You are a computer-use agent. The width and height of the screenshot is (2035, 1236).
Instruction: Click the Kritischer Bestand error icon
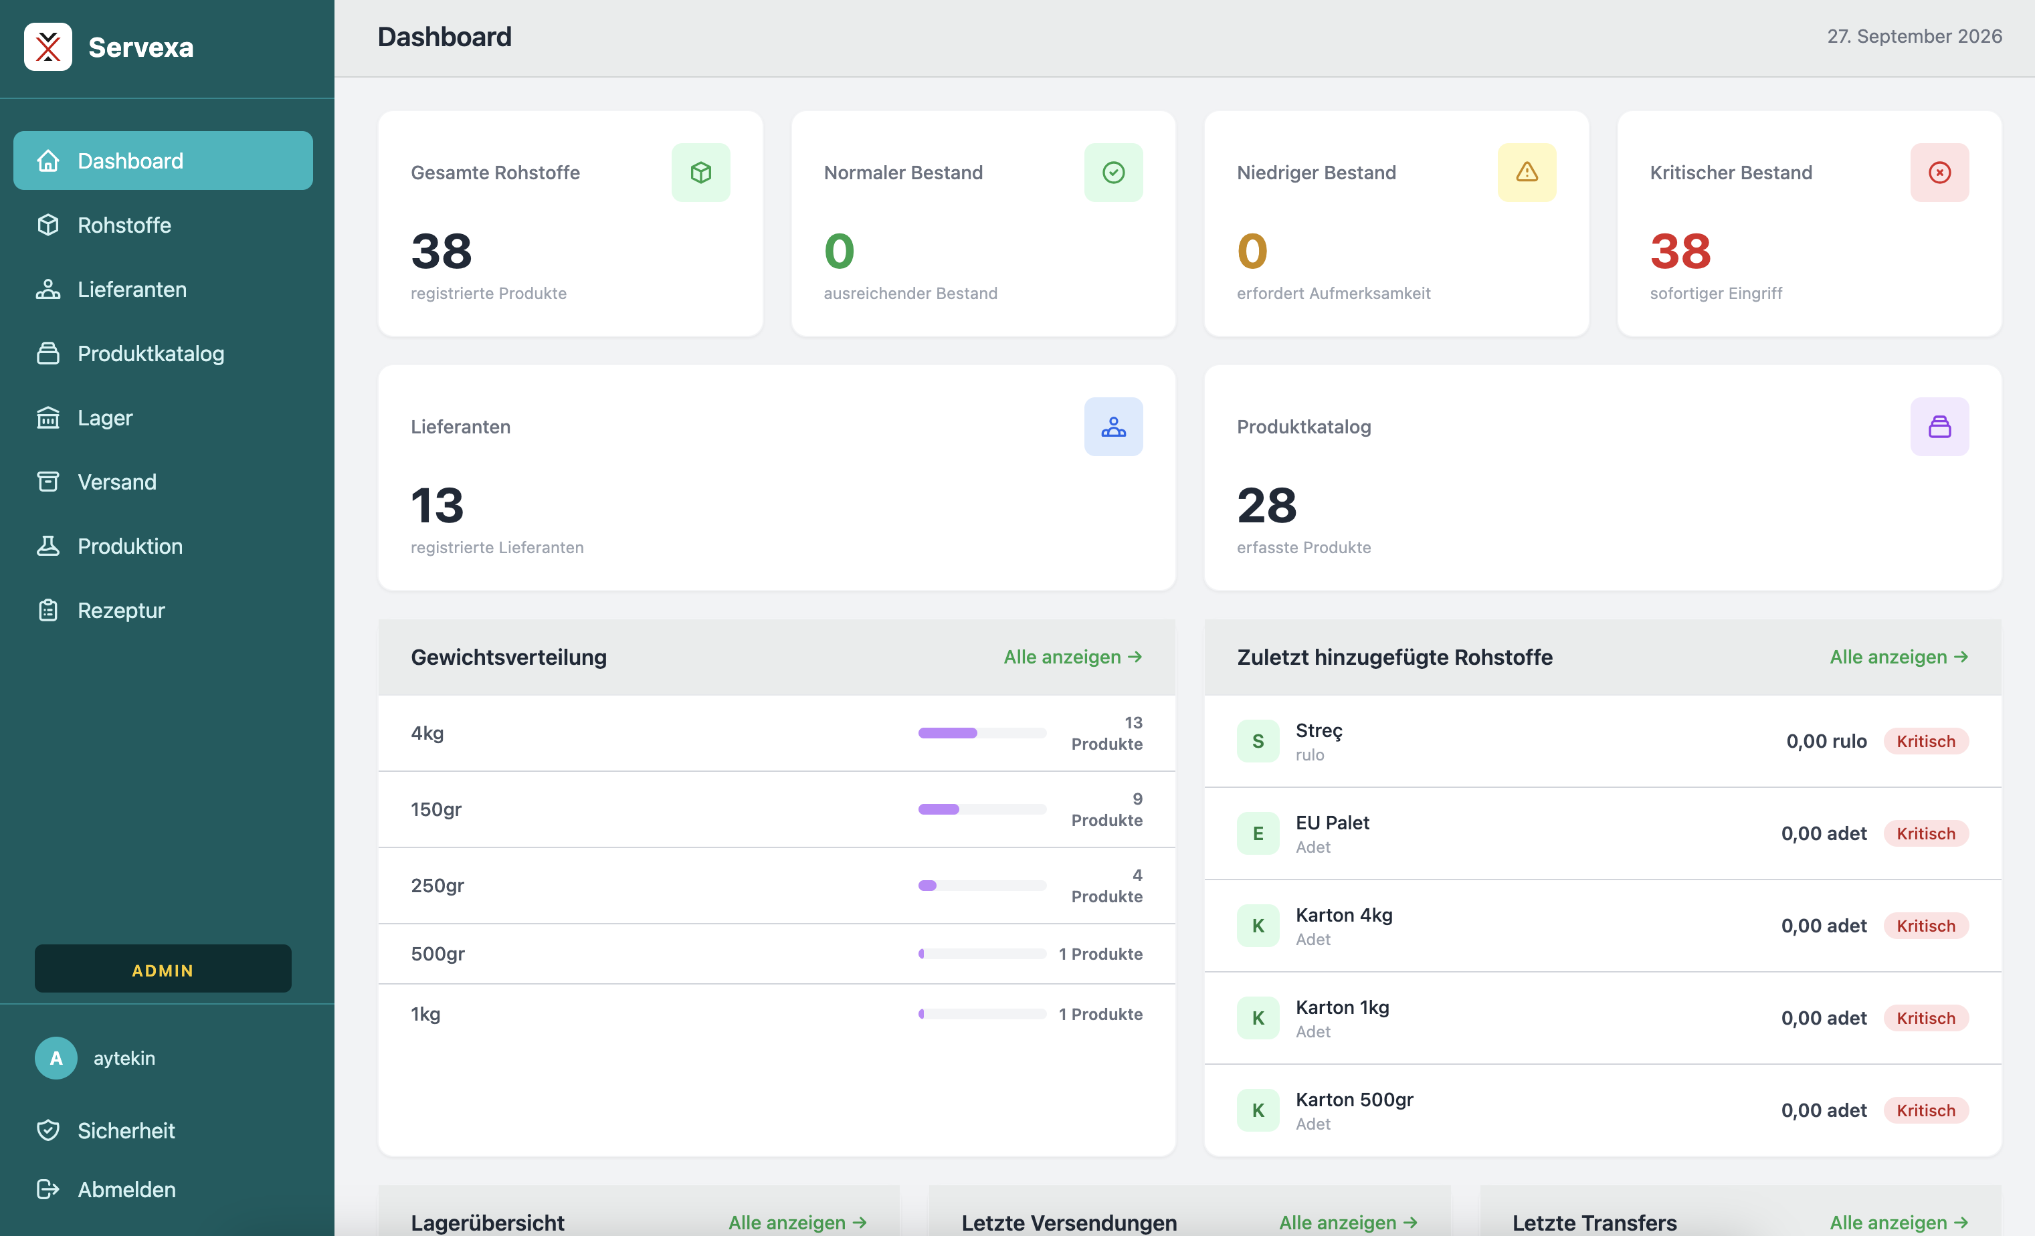point(1939,173)
